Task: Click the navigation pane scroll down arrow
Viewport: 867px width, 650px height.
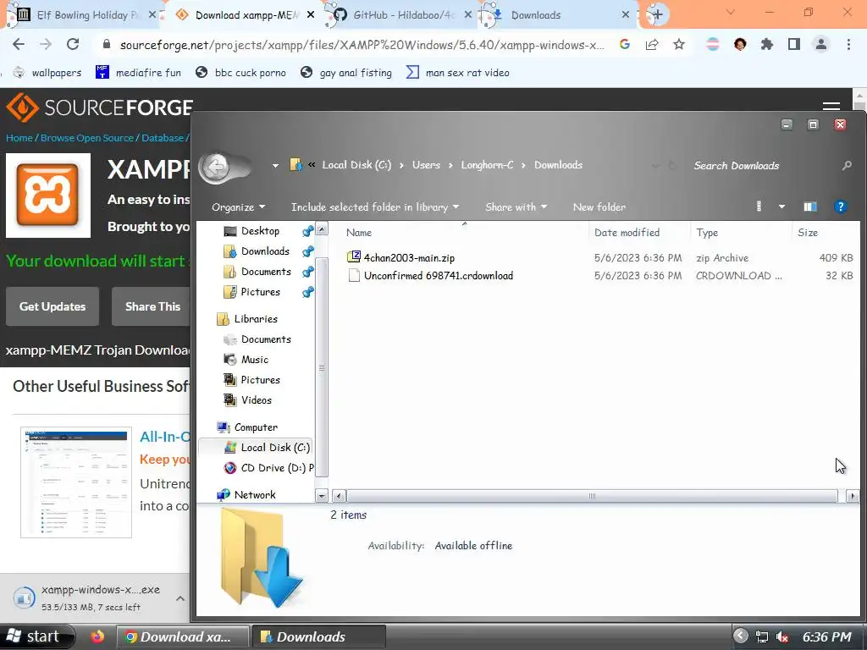Action: pos(322,496)
